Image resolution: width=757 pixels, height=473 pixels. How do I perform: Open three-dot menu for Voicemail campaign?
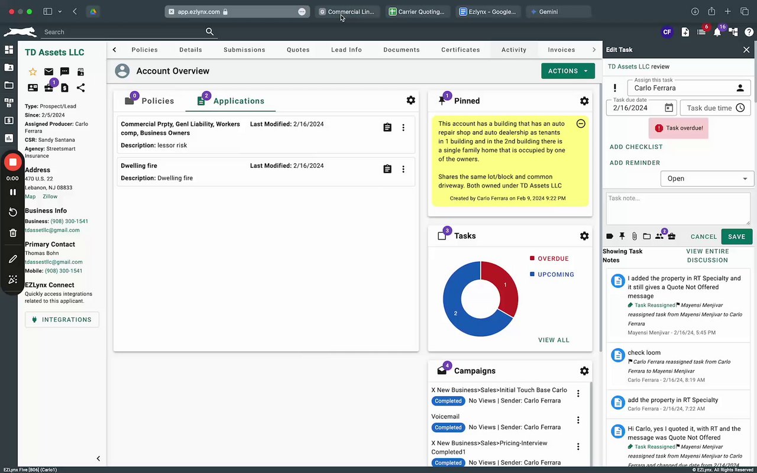coord(578,420)
